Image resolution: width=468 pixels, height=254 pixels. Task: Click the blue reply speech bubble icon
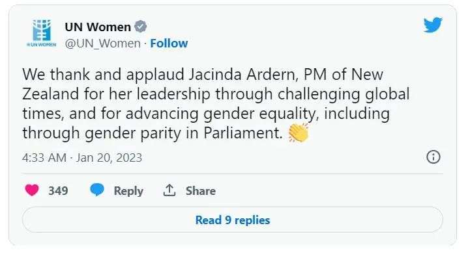pyautogui.click(x=97, y=190)
